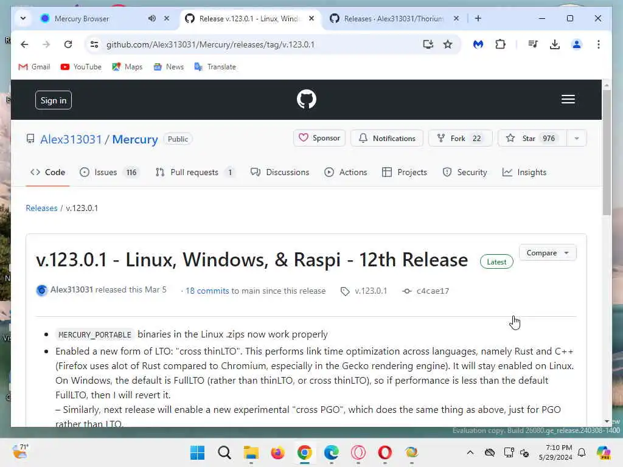This screenshot has width=623, height=467.
Task: Click the Latest release badge
Action: tap(496, 261)
